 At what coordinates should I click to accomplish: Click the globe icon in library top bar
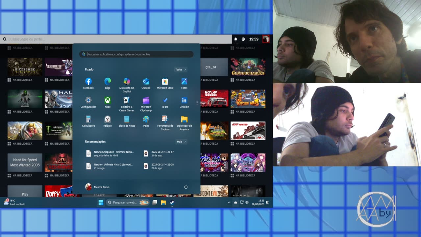[x=243, y=39]
